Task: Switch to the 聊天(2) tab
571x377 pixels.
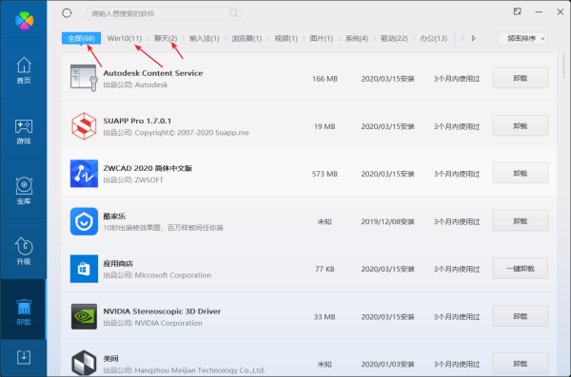Action: (166, 38)
